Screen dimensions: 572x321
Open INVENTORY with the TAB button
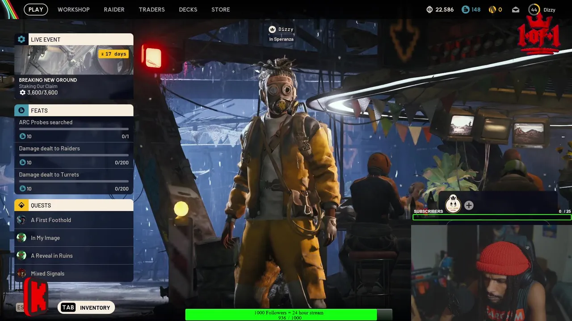(86, 308)
